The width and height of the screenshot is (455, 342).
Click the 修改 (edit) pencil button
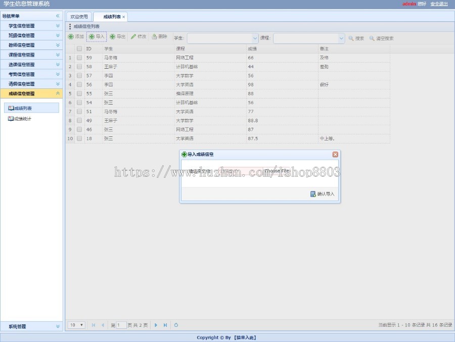(x=139, y=36)
